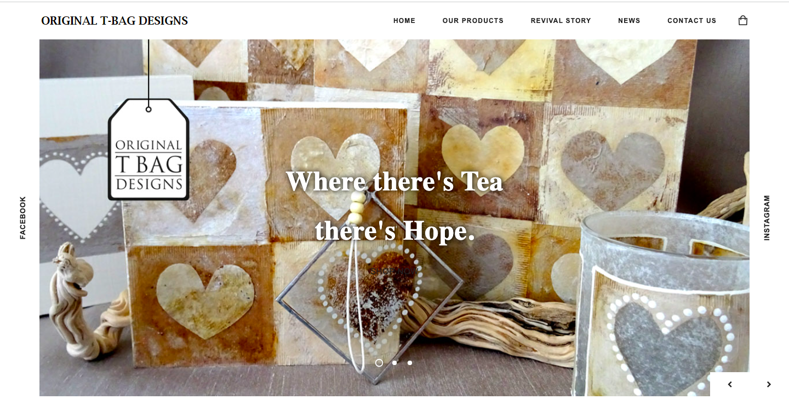Screen dimensions: 789x405
Task: Open the vertical Facebook link
Action: [x=22, y=217]
